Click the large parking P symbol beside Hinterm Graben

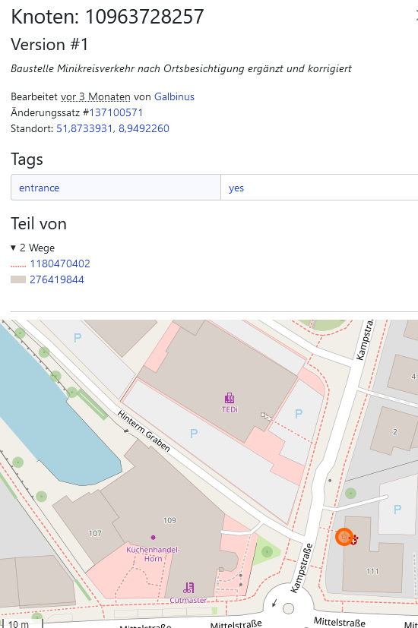[194, 434]
